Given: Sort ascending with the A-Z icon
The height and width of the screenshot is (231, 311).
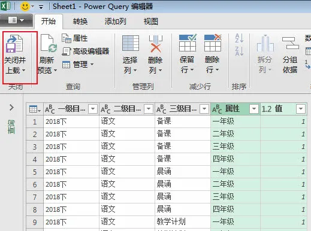Looking at the screenshot, I should tap(239, 38).
